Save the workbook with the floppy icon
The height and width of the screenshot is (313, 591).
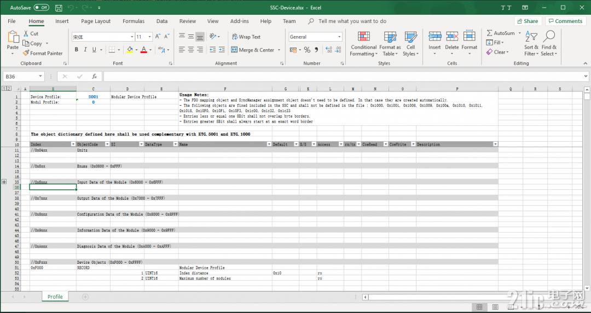click(59, 8)
